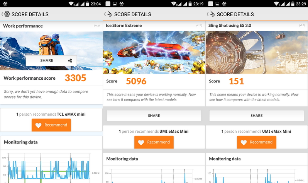Go back using chevron in Work performance header

[x=2, y=14]
